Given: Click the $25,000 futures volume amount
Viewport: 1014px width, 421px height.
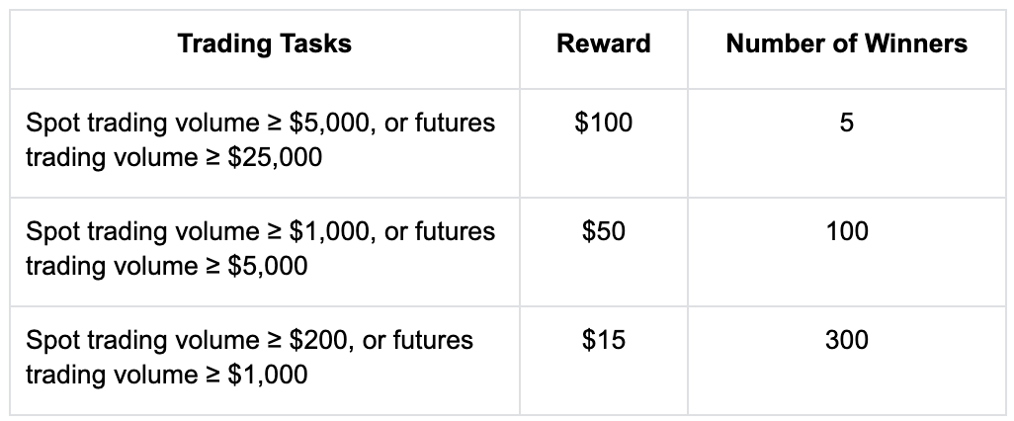Looking at the screenshot, I should pyautogui.click(x=274, y=157).
